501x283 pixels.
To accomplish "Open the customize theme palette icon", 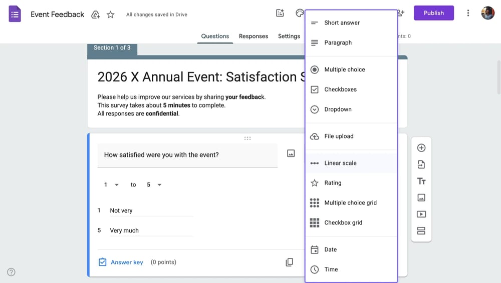I will point(300,13).
